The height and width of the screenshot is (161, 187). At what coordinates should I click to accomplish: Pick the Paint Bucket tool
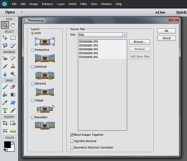(x=5, y=95)
